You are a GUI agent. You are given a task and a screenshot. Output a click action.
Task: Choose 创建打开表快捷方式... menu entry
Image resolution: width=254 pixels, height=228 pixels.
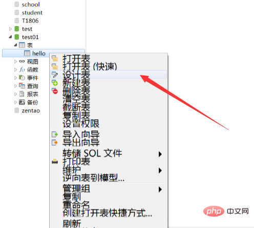pyautogui.click(x=109, y=213)
